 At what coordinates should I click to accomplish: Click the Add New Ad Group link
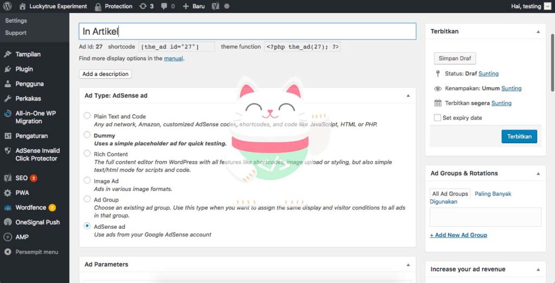459,235
